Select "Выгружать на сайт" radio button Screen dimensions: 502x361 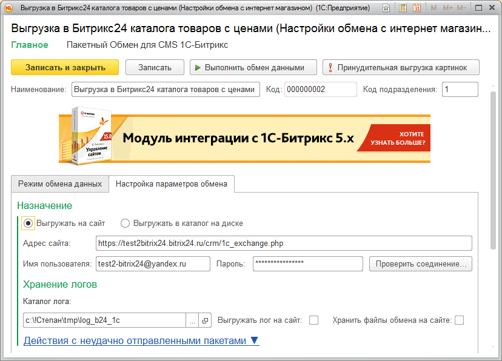pyautogui.click(x=28, y=223)
